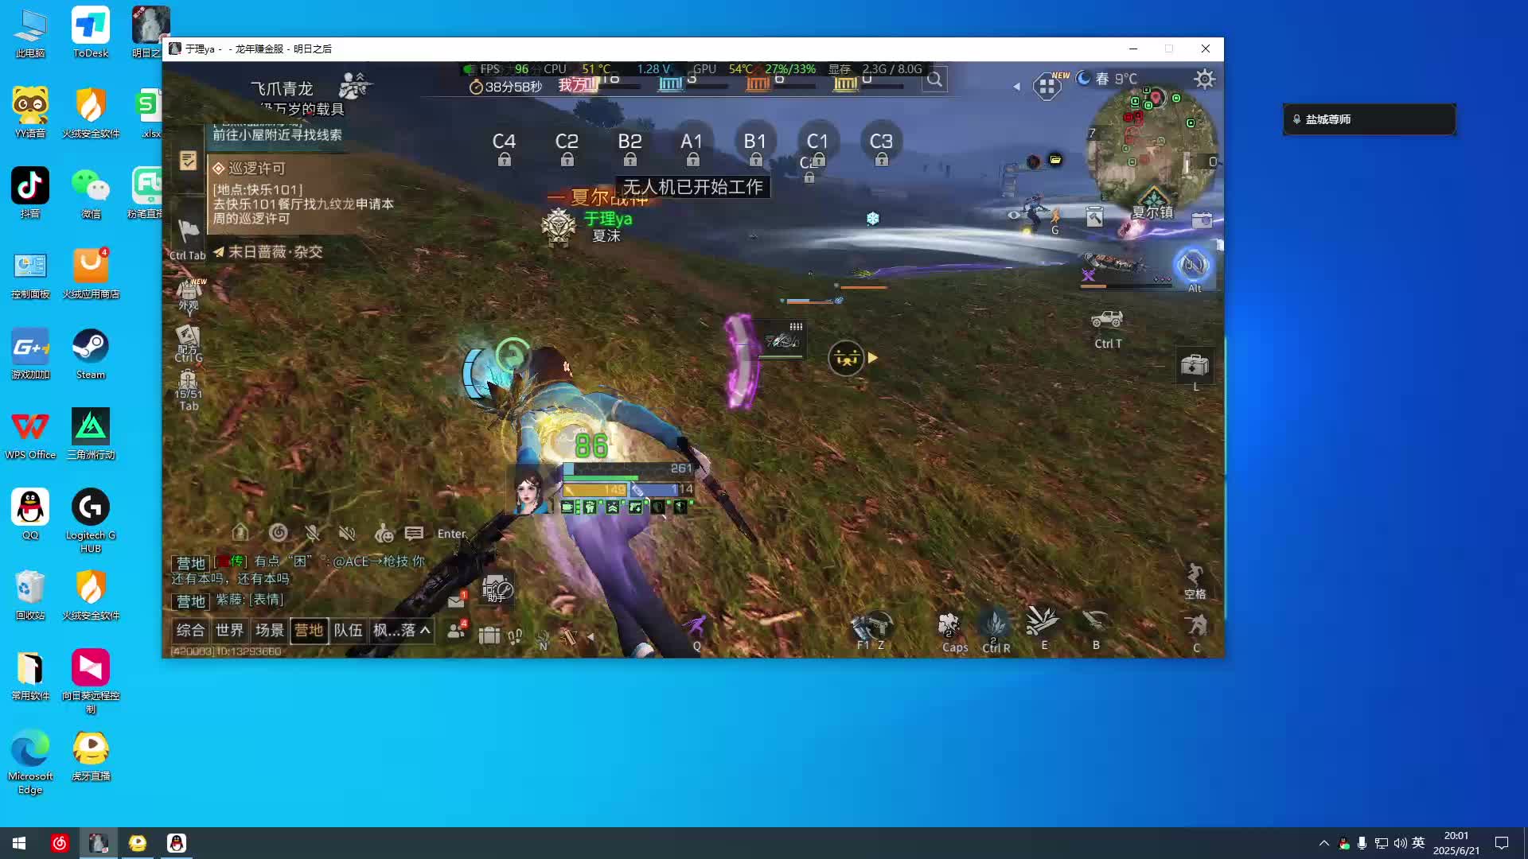
Task: Switch to the 世界 chat tab
Action: [x=229, y=631]
